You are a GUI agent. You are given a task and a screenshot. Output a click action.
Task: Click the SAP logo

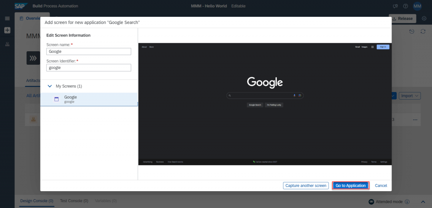tap(21, 6)
